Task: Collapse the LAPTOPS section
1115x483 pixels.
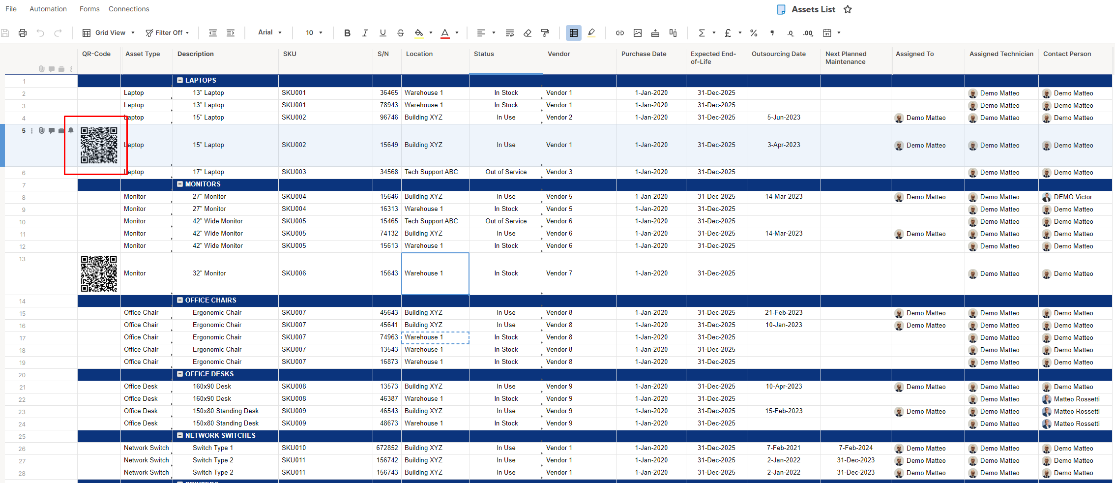Action: 180,80
